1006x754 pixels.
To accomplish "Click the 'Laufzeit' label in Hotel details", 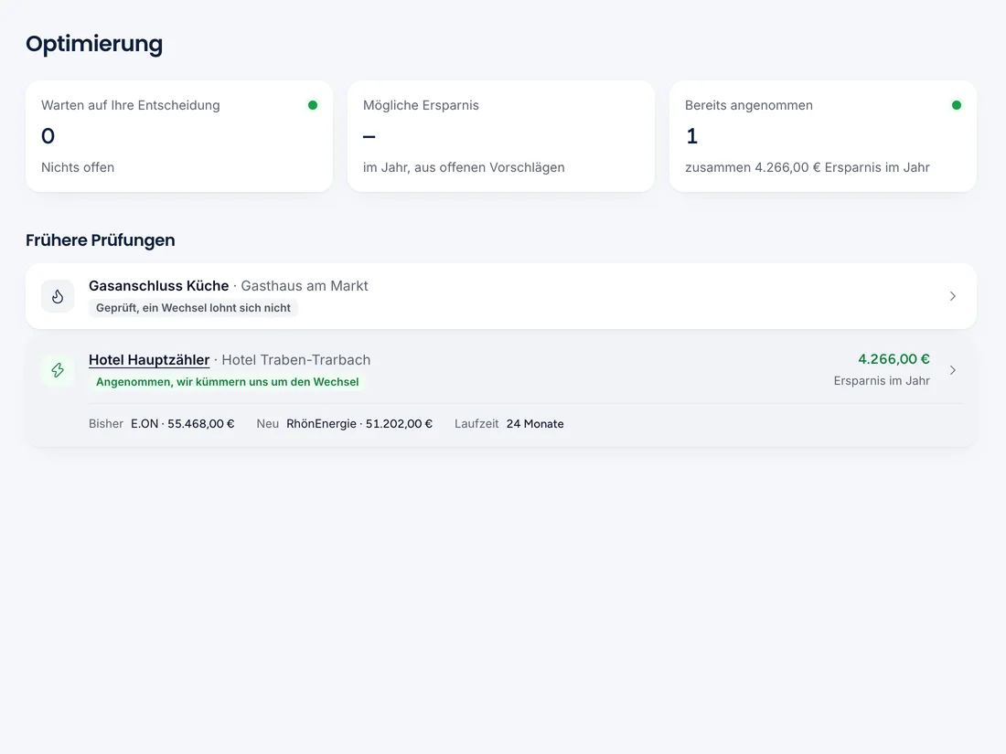I will [x=476, y=424].
